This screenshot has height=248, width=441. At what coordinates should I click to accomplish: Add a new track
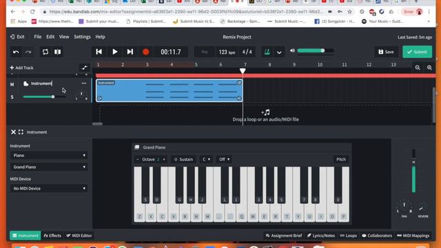click(21, 68)
